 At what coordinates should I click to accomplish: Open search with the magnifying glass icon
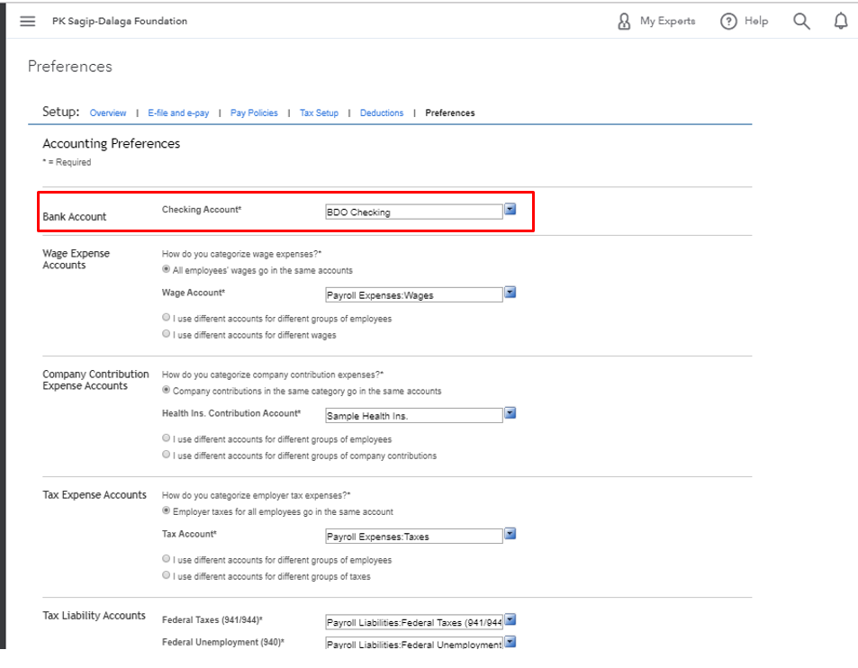coord(801,22)
